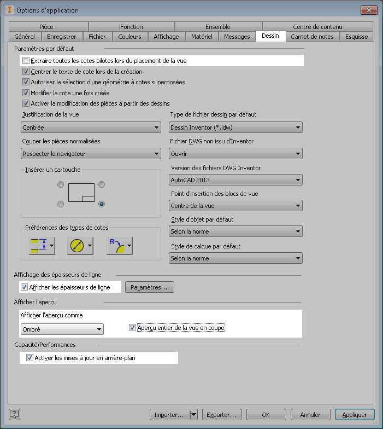This screenshot has height=429, width=383.
Task: Open Couper les pièces normalisées dropdown
Action: 91,153
